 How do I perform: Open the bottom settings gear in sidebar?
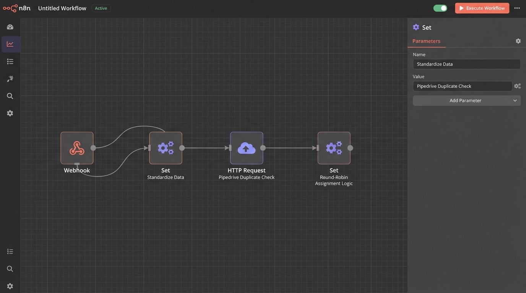tap(10, 286)
